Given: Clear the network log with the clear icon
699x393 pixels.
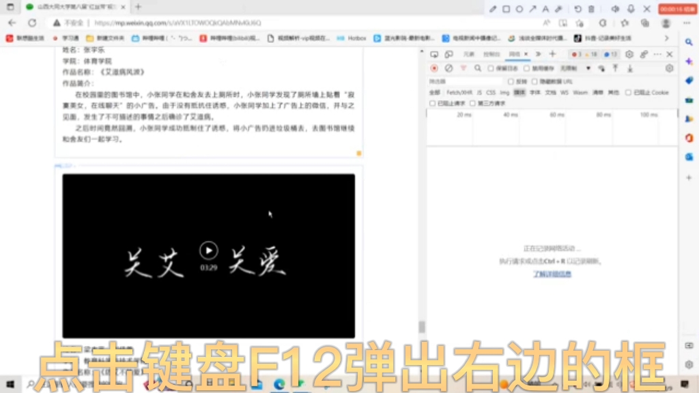Looking at the screenshot, I should click(449, 67).
